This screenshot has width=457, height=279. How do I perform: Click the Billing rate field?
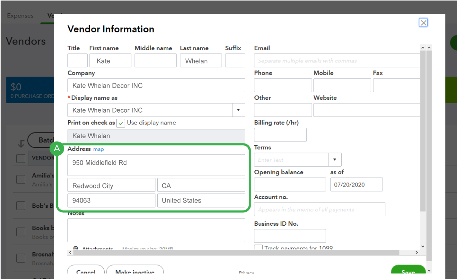pyautogui.click(x=280, y=135)
